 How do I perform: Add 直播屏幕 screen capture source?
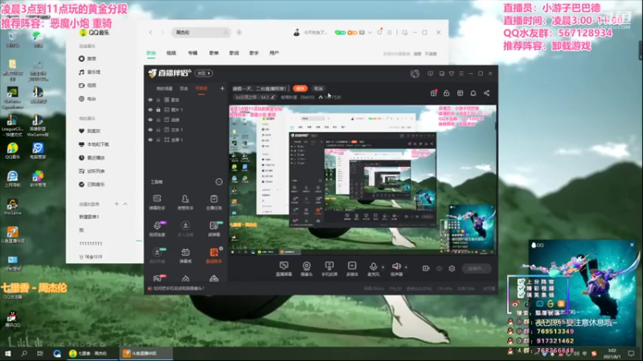coord(284,269)
